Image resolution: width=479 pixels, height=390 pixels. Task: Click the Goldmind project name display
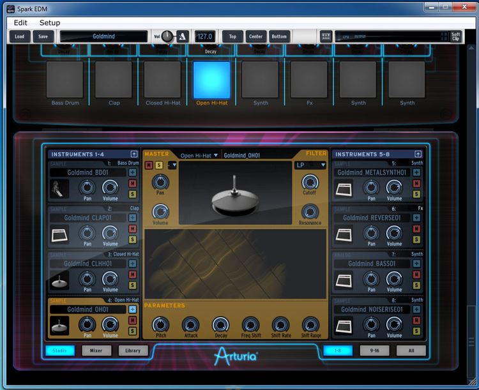[x=104, y=36]
